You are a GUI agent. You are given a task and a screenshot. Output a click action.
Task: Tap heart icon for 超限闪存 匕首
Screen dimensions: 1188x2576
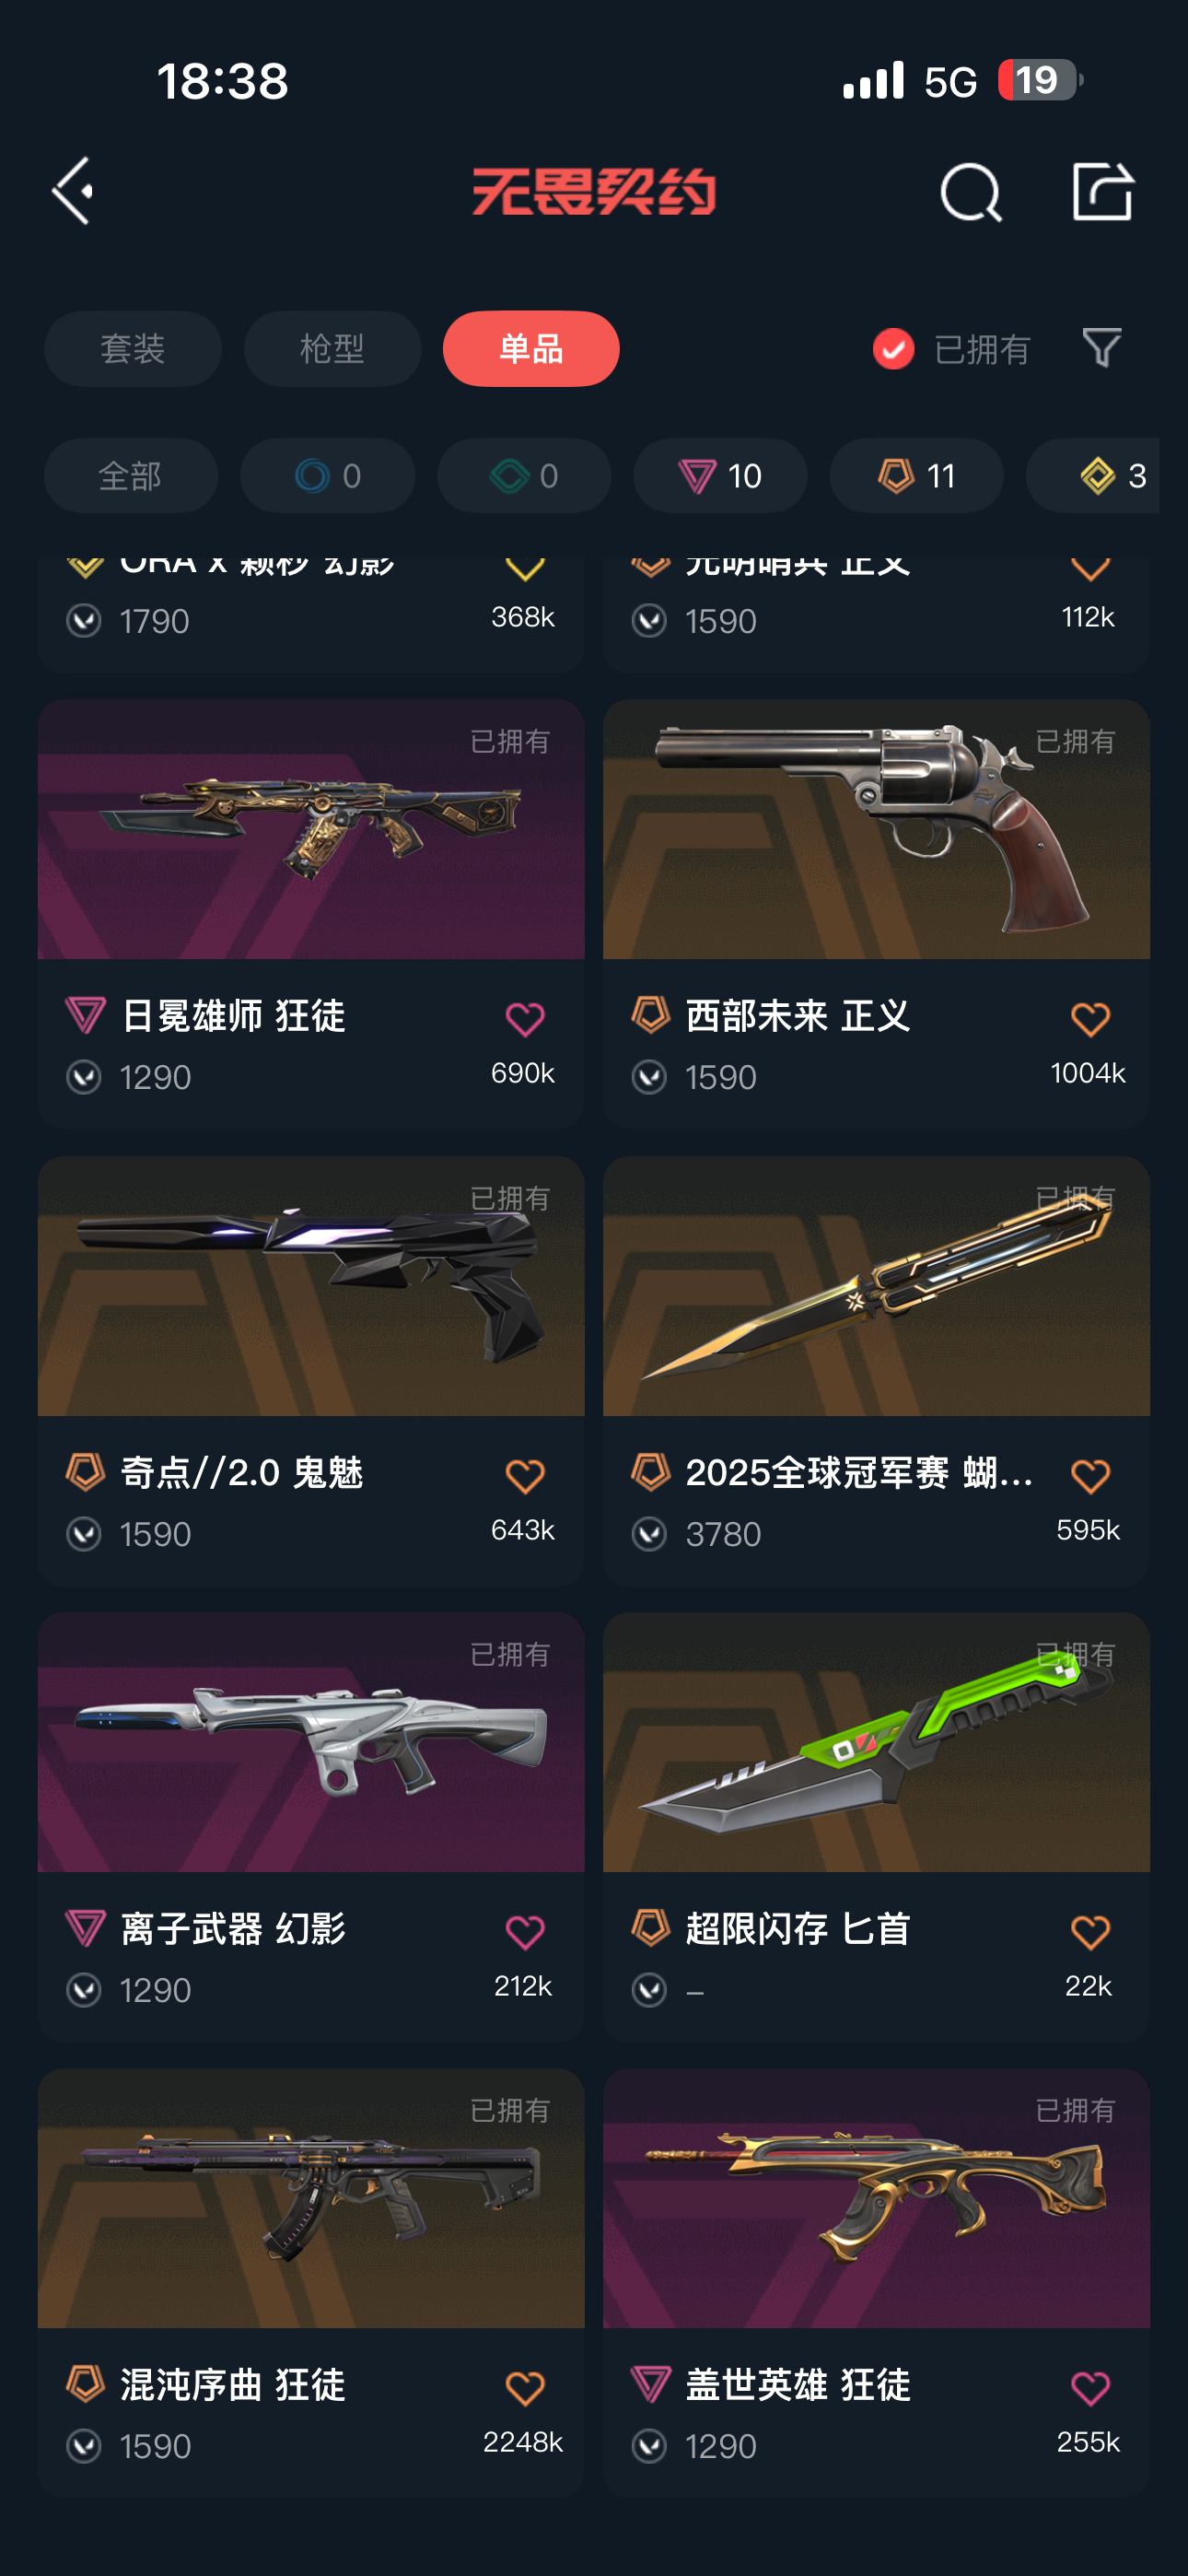[1090, 1932]
